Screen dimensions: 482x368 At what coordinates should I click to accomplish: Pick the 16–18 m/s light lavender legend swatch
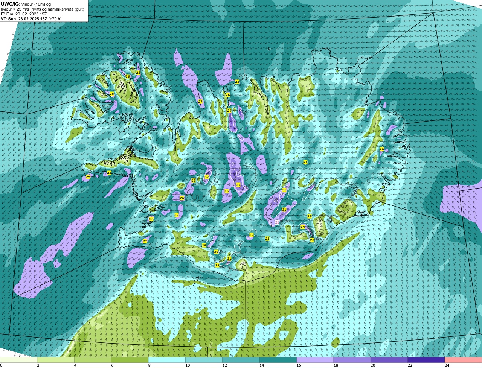(x=315, y=360)
